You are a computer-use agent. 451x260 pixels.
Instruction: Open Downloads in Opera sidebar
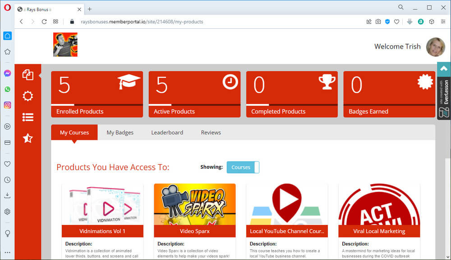8,195
